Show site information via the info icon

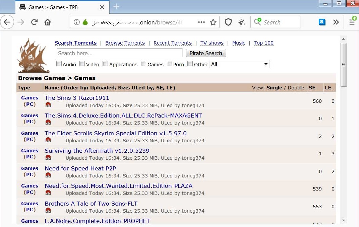pos(77,22)
